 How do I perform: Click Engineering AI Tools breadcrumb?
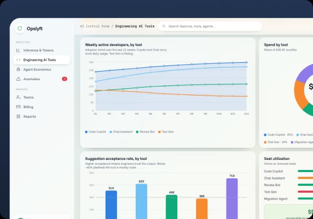coord(135,26)
